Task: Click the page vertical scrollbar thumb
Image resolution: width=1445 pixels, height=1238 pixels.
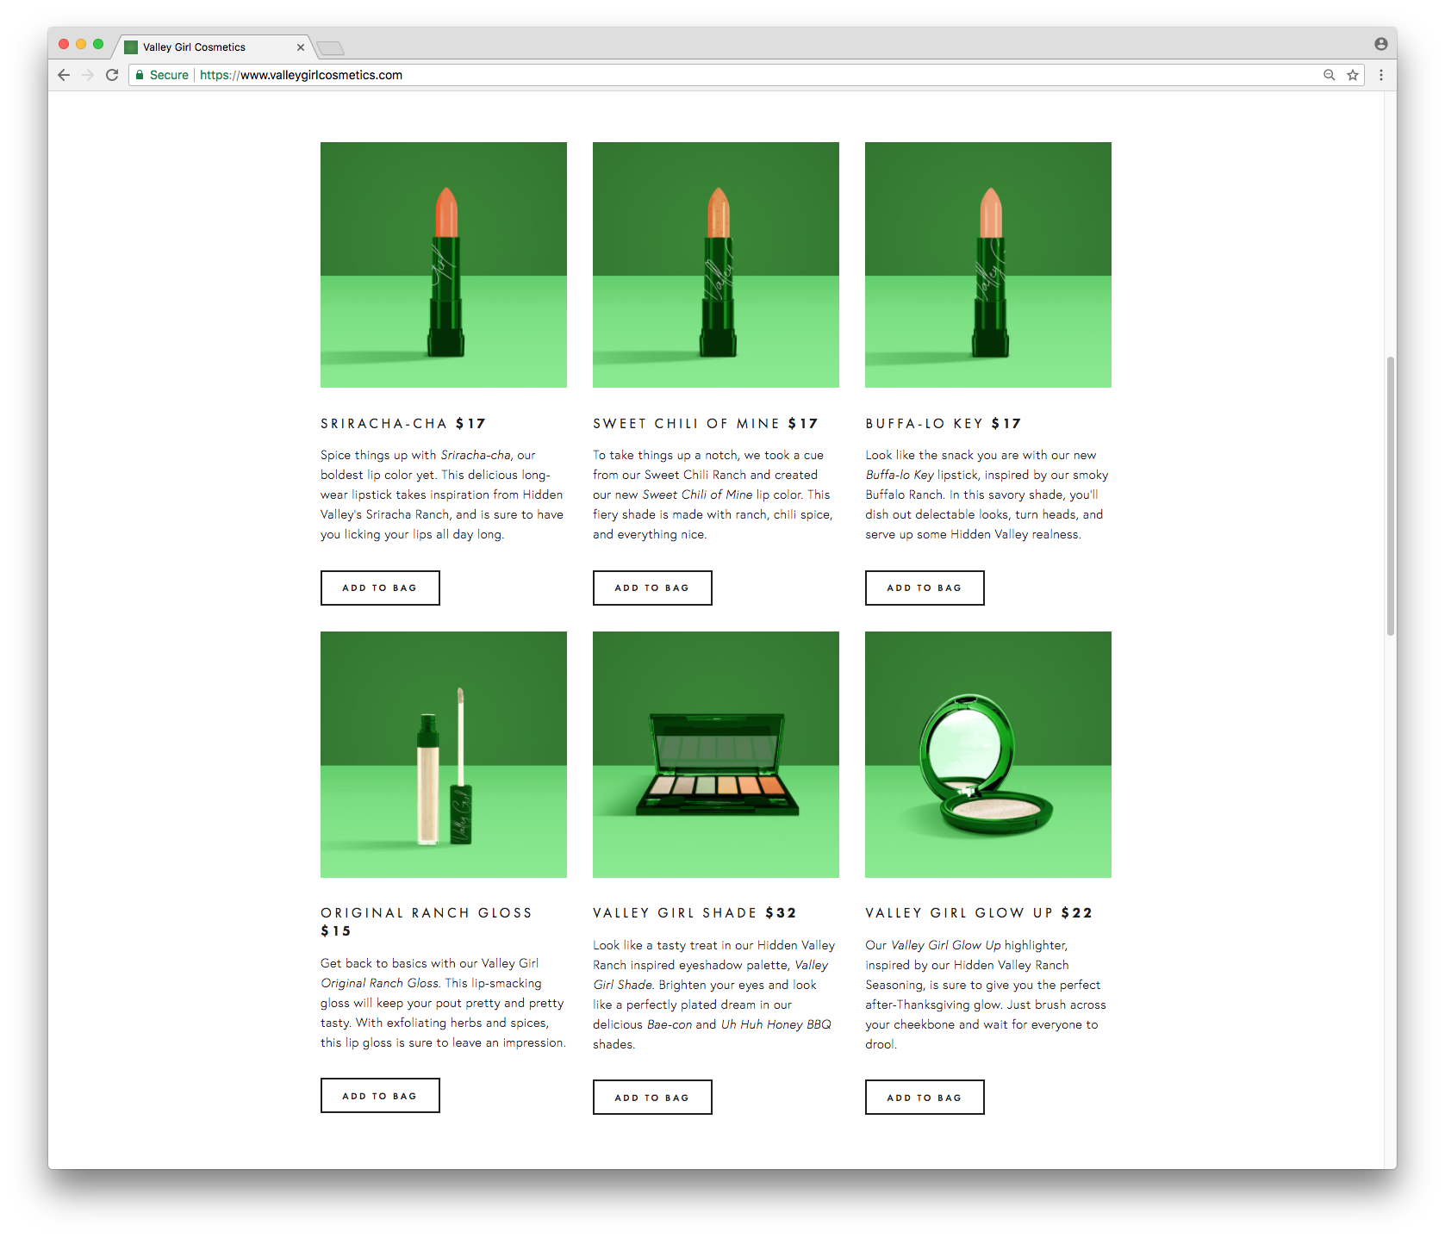Action: 1390,496
